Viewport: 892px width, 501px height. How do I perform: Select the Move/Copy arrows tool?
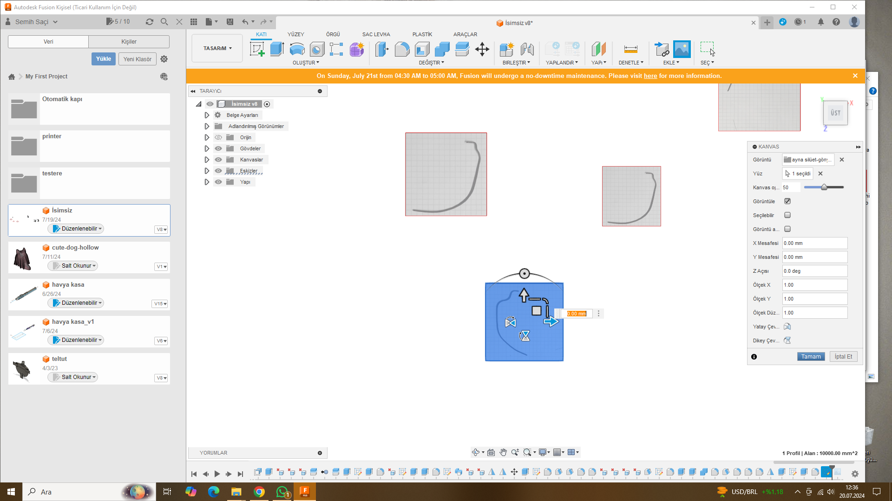[x=482, y=49]
